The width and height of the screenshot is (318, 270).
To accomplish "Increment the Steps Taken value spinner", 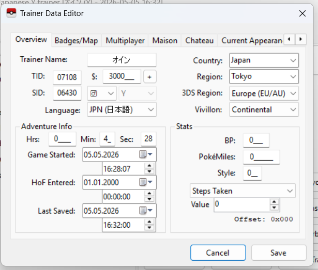I will coord(274,202).
